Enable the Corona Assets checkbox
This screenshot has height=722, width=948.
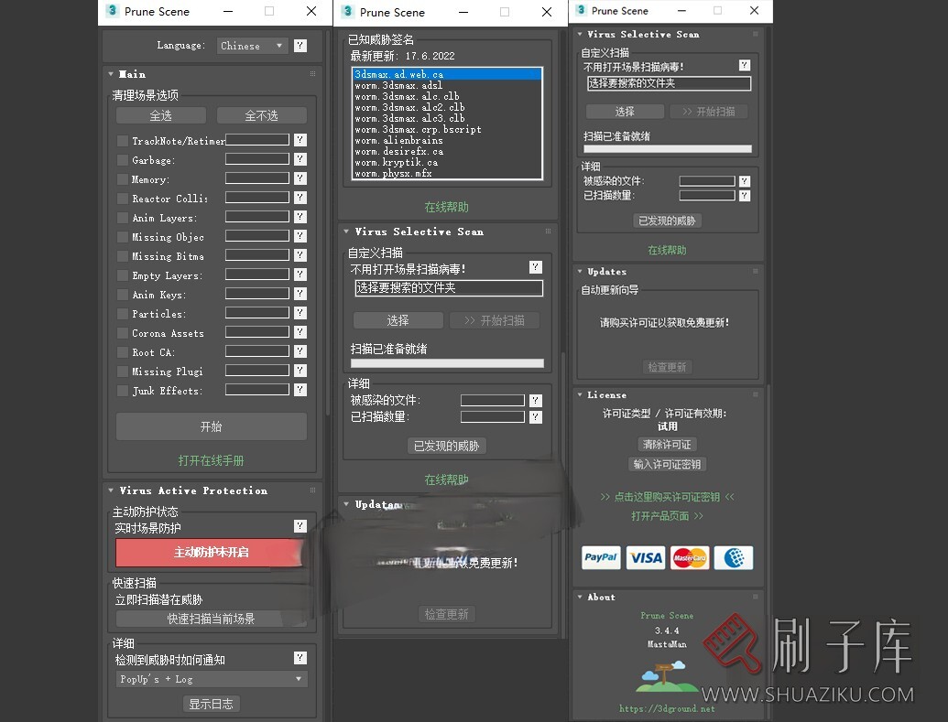(x=123, y=333)
